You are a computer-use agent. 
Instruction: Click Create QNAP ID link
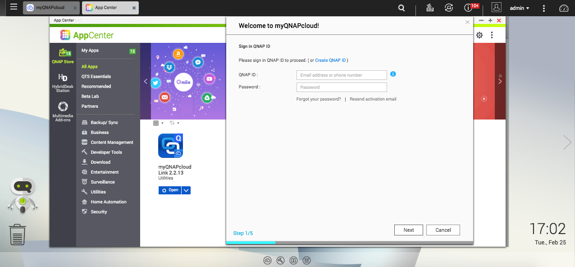coord(330,60)
